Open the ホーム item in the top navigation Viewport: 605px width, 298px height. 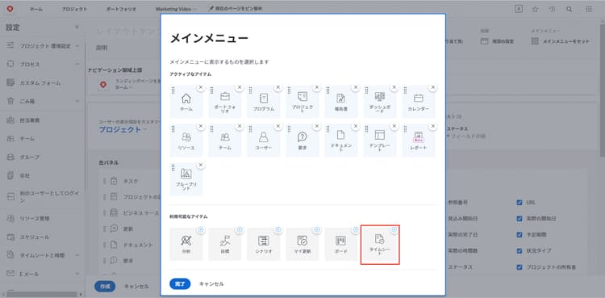pyautogui.click(x=36, y=9)
